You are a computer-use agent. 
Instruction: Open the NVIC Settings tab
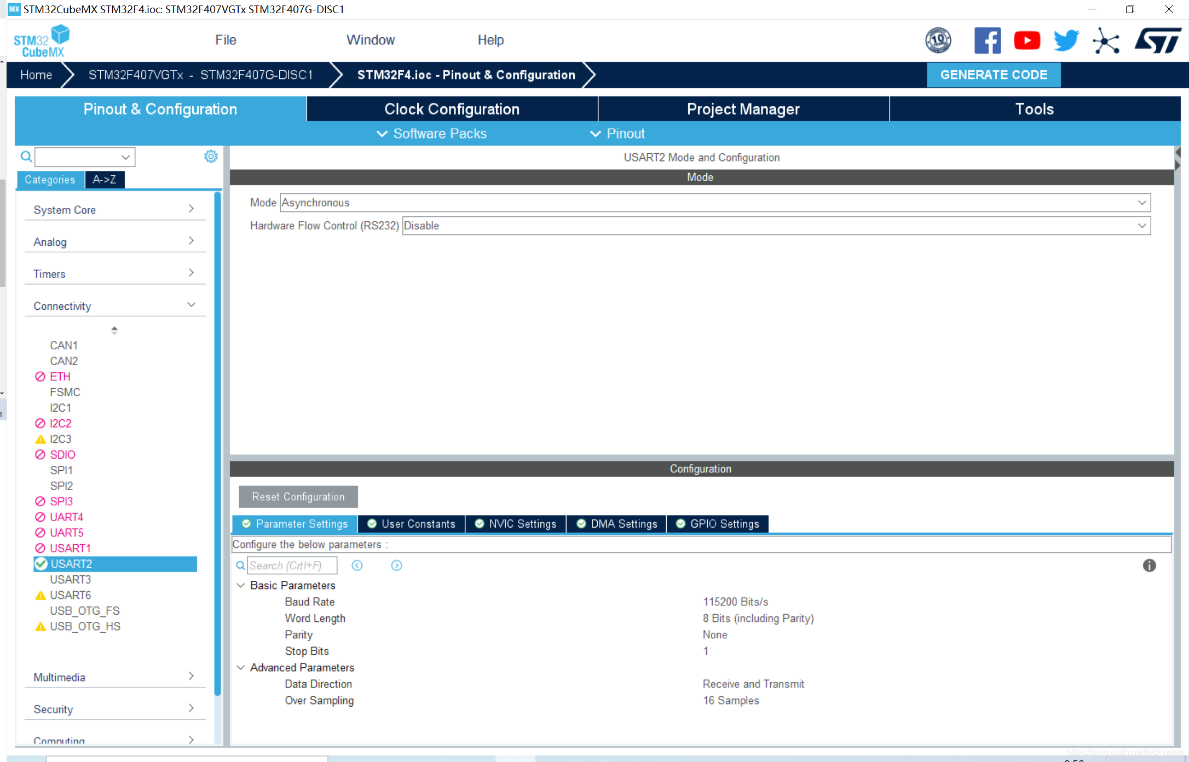[516, 524]
